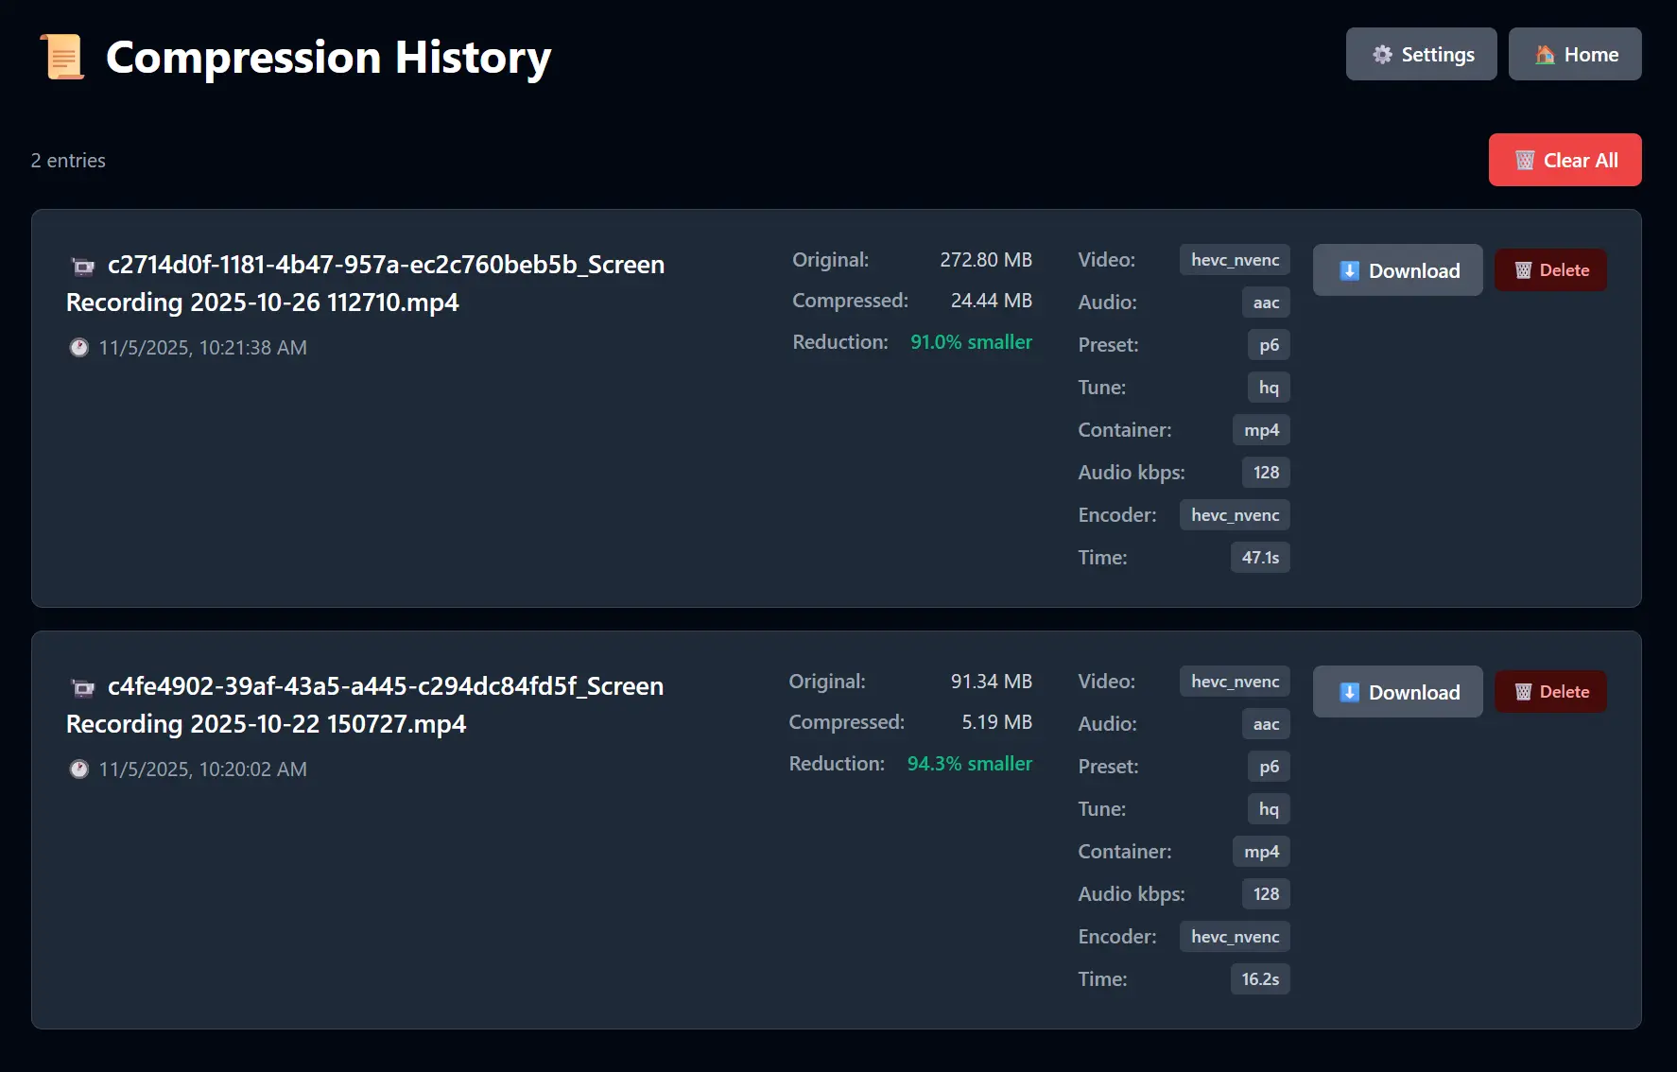Click the house icon in Home
Screen dimensions: 1677x1072
click(x=1545, y=55)
